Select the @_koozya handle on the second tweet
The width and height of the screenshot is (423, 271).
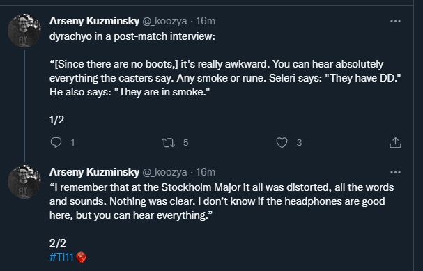coord(164,172)
